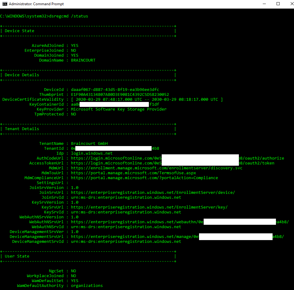This screenshot has height=290, width=294.
Task: Click the 'Administrator: Command Prompt' title text
Action: pos(36,4)
